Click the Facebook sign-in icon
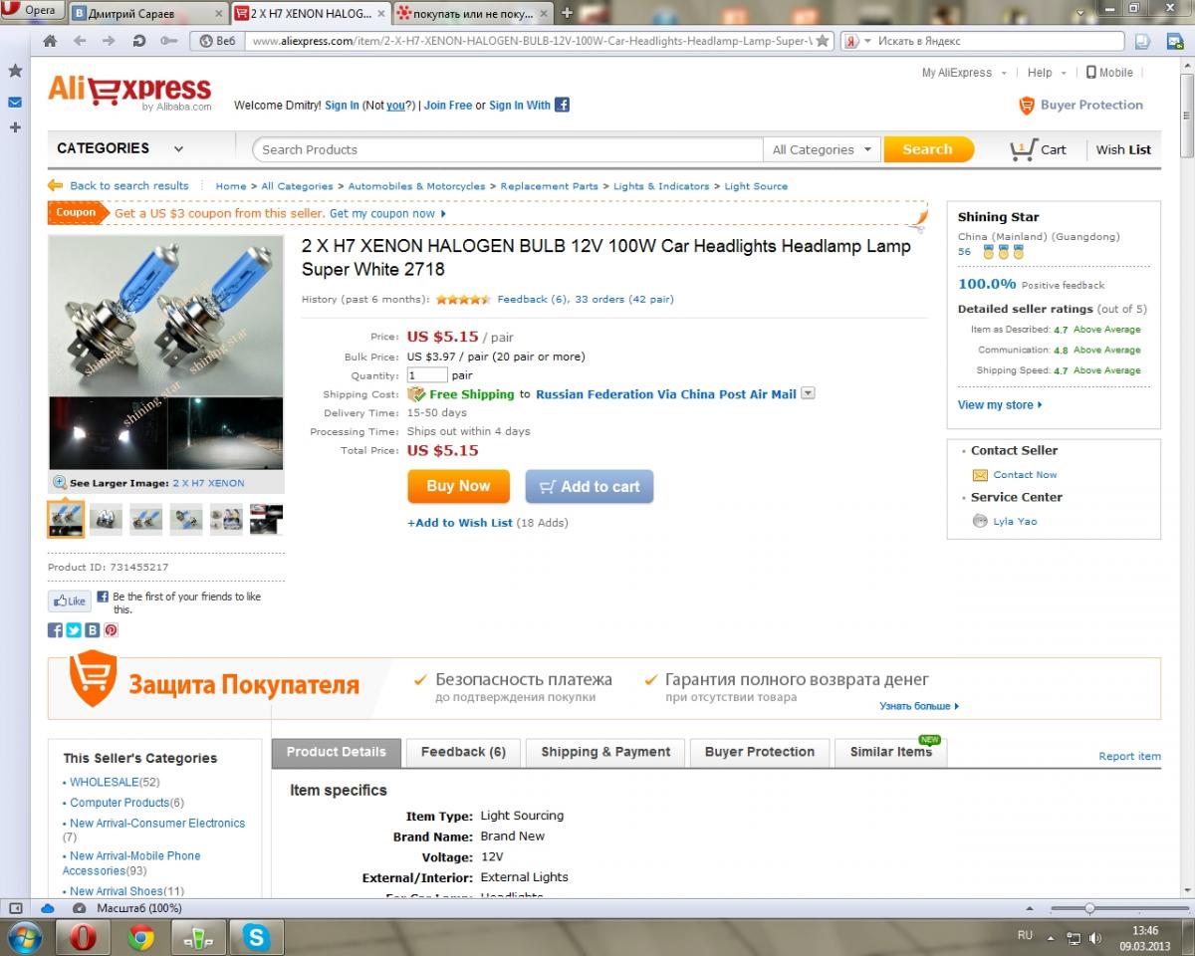The image size is (1195, 956). point(562,105)
